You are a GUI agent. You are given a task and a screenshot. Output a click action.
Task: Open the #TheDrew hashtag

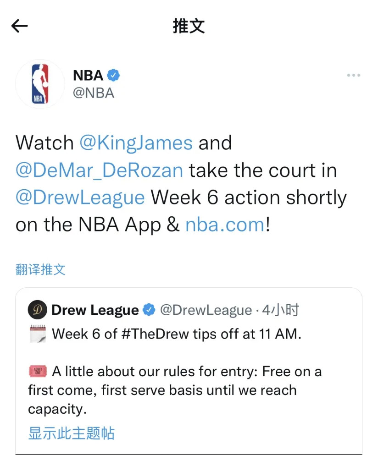click(x=155, y=334)
